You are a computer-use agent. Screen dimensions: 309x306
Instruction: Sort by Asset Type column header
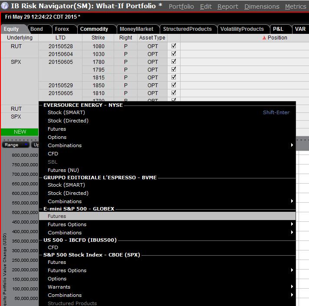pos(152,38)
